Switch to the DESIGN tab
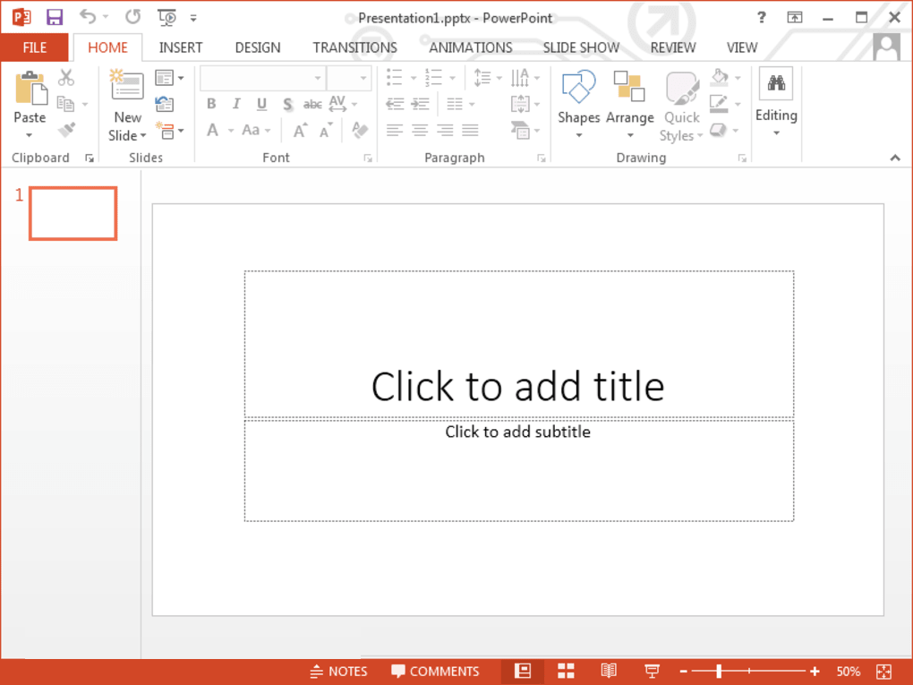Screen dimensions: 913x685 (x=258, y=47)
